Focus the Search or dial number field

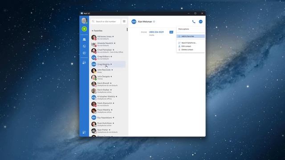106,21
